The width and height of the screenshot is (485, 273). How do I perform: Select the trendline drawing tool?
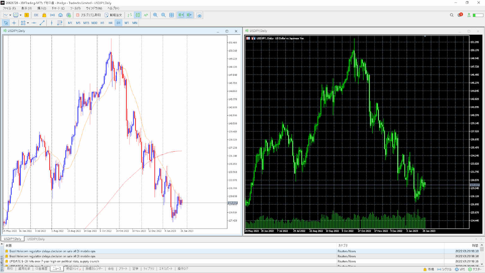(42, 23)
